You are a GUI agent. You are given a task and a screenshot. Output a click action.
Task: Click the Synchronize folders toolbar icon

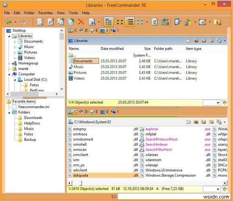[165, 22]
